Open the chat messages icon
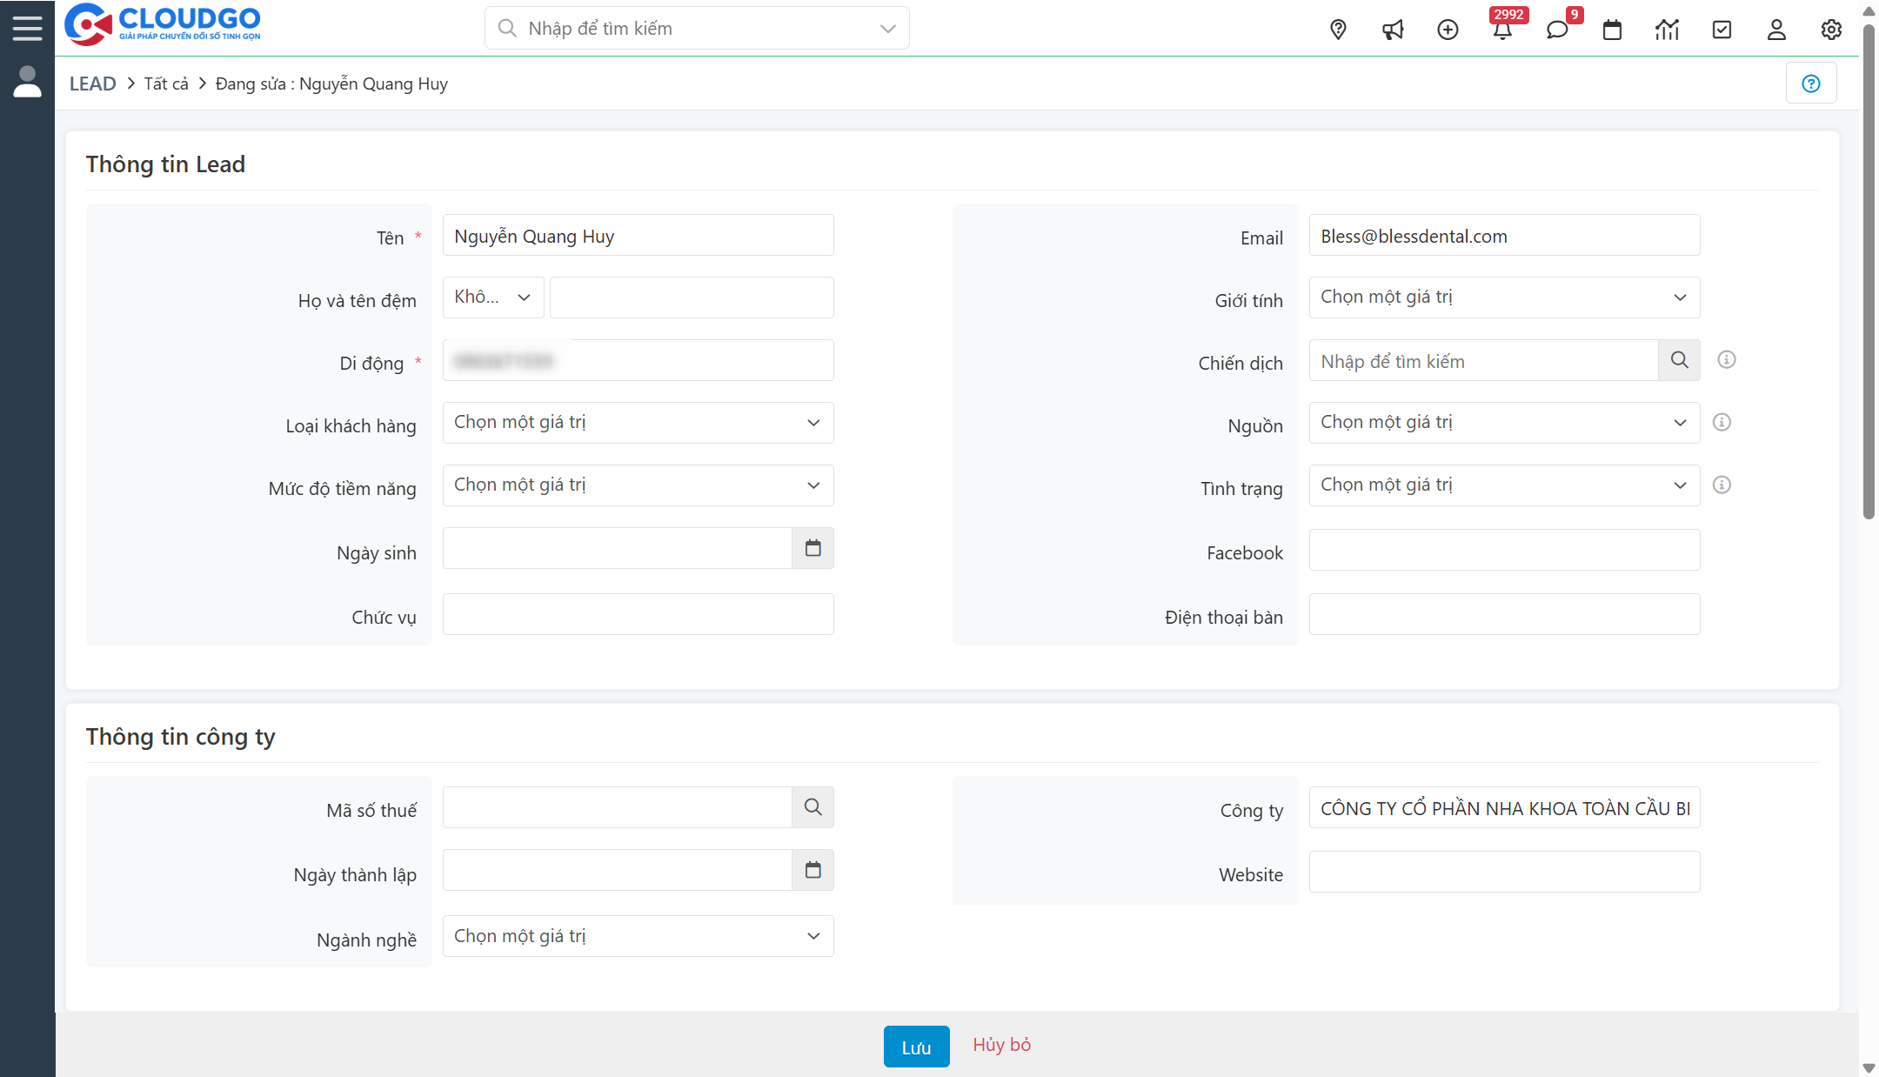Screen dimensions: 1879x1077 point(1557,30)
